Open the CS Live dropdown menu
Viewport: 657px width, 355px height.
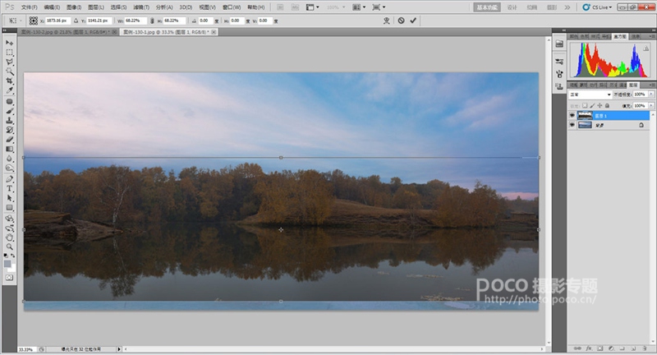tap(598, 7)
